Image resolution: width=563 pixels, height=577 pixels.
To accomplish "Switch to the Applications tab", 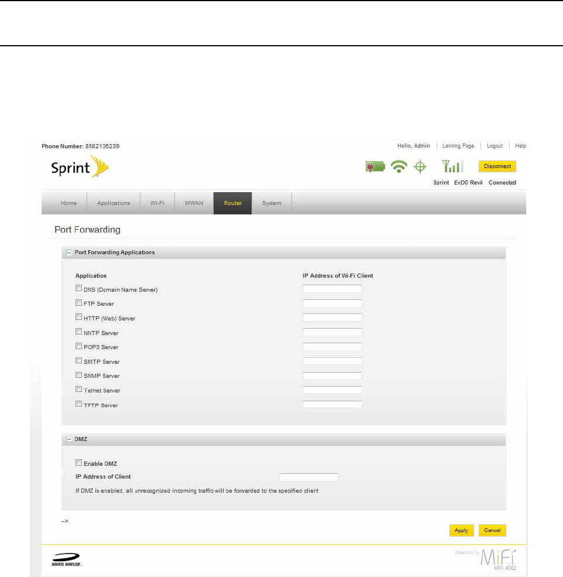I will (x=114, y=203).
